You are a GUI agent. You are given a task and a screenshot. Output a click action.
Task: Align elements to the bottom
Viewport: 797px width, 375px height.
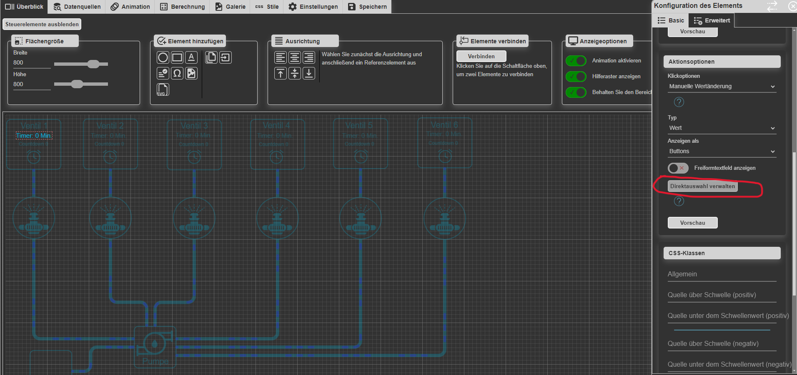(x=309, y=74)
